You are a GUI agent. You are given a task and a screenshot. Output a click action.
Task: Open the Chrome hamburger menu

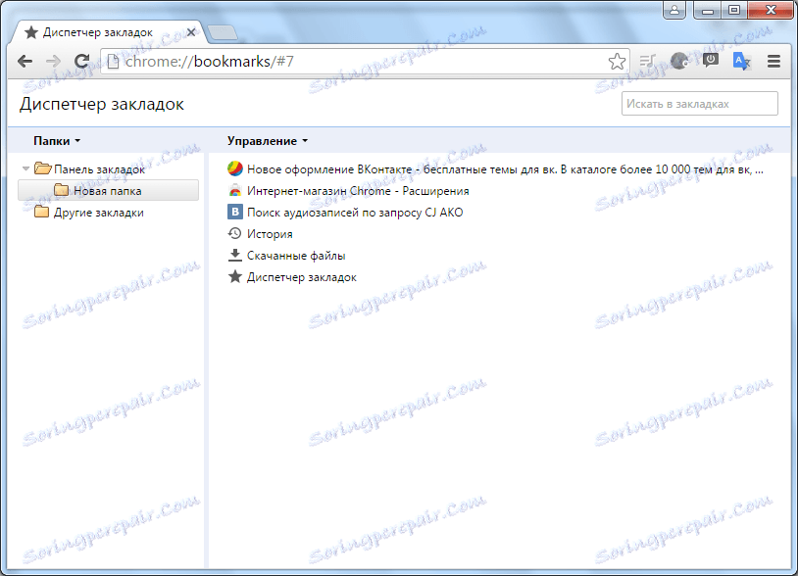pos(773,62)
